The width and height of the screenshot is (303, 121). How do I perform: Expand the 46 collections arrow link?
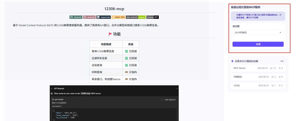coord(282,61)
